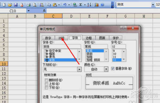Screen dimensions: 160x103
Task: Click the fx insert function button
Action: 44,11
